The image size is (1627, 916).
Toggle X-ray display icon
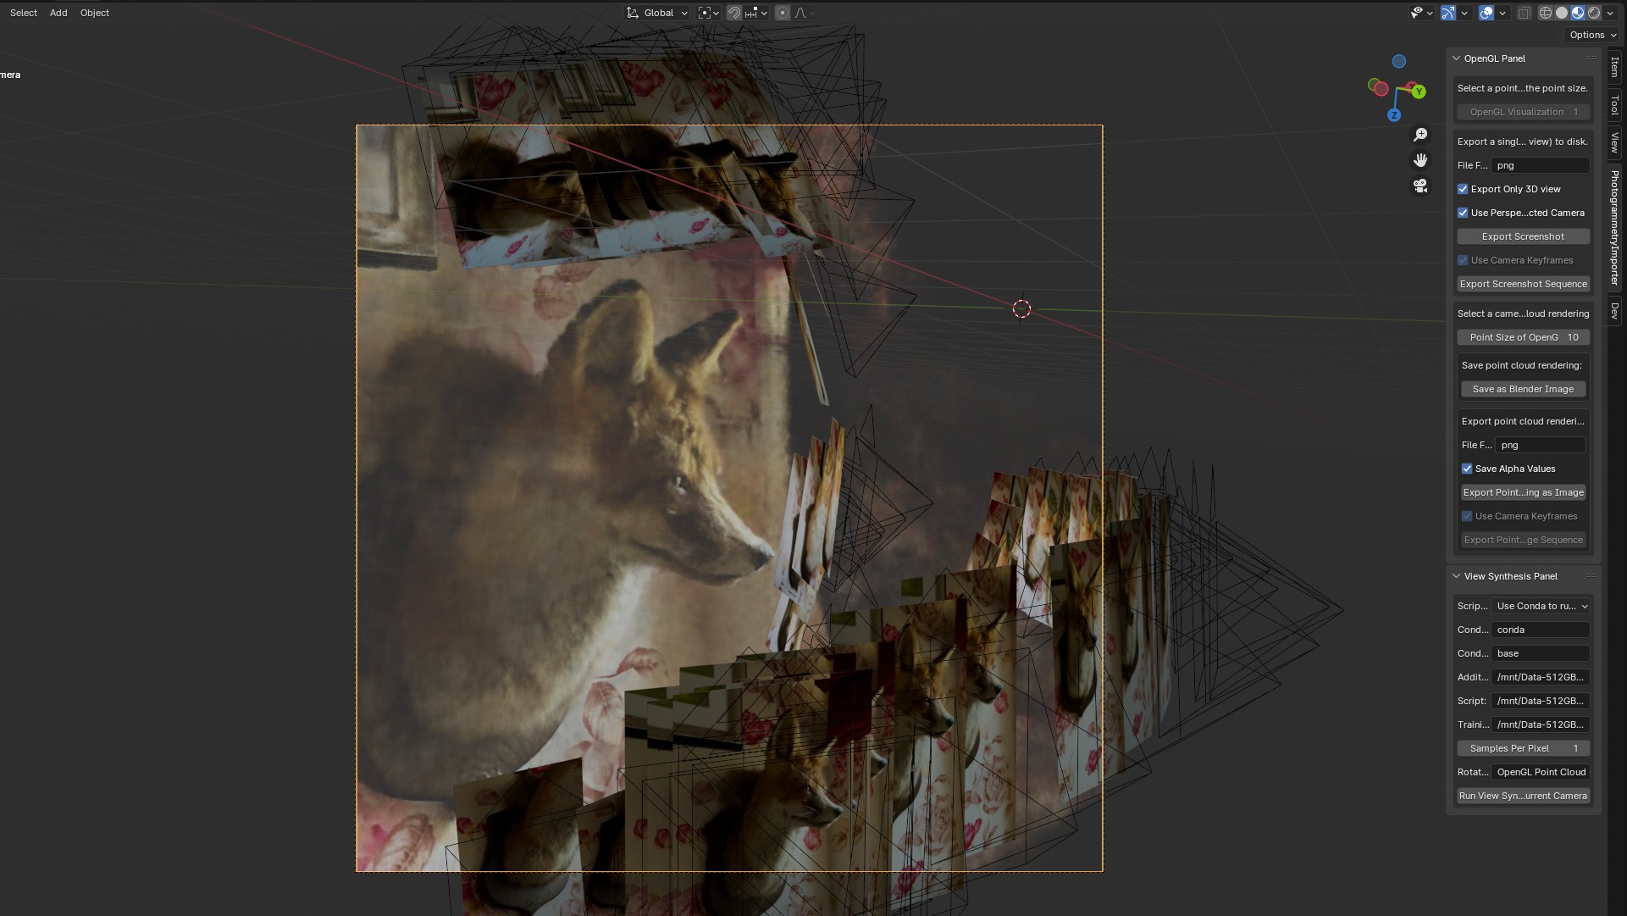1524,13
